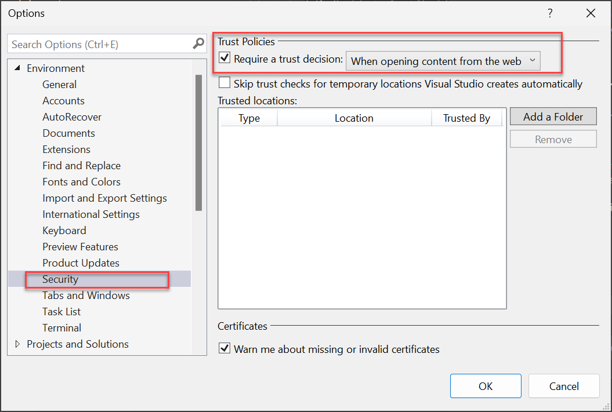Sort by the Location column header

[354, 118]
